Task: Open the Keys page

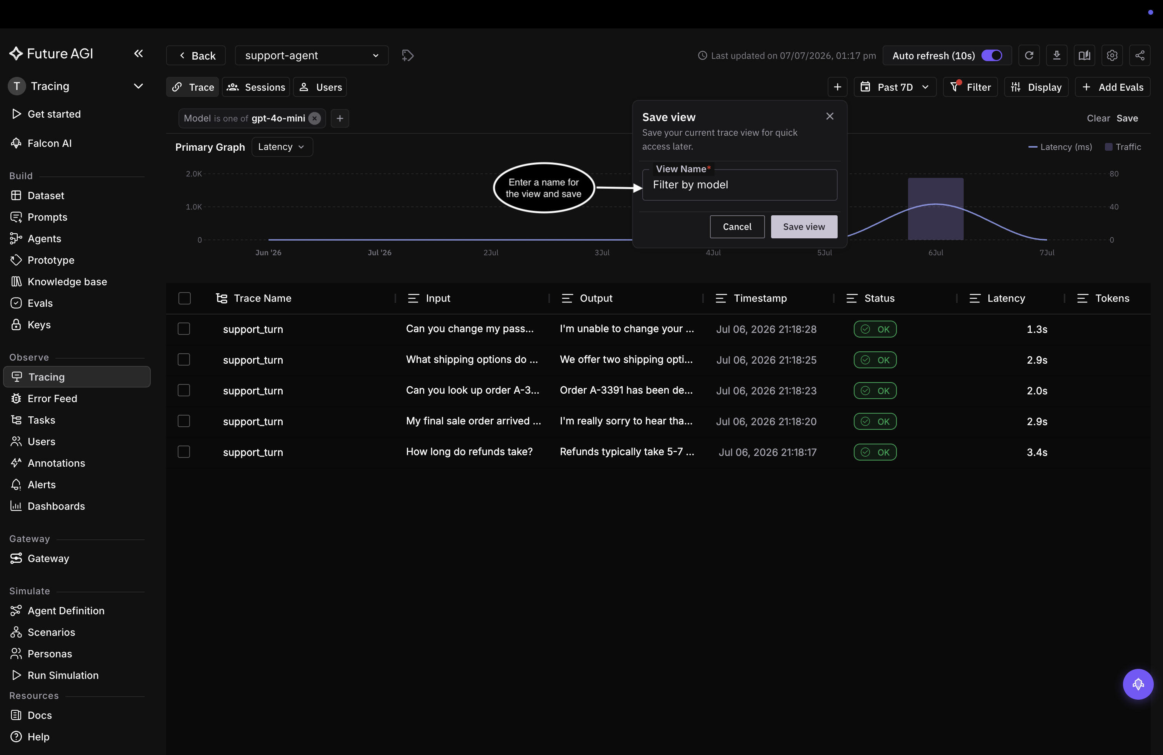Action: (77, 325)
